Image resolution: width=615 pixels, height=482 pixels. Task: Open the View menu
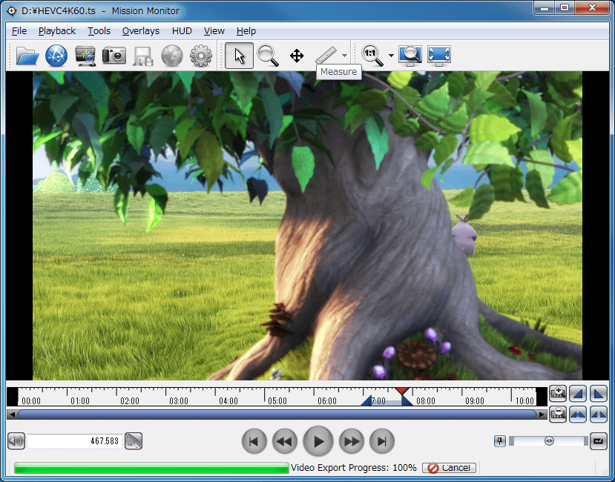coord(214,31)
